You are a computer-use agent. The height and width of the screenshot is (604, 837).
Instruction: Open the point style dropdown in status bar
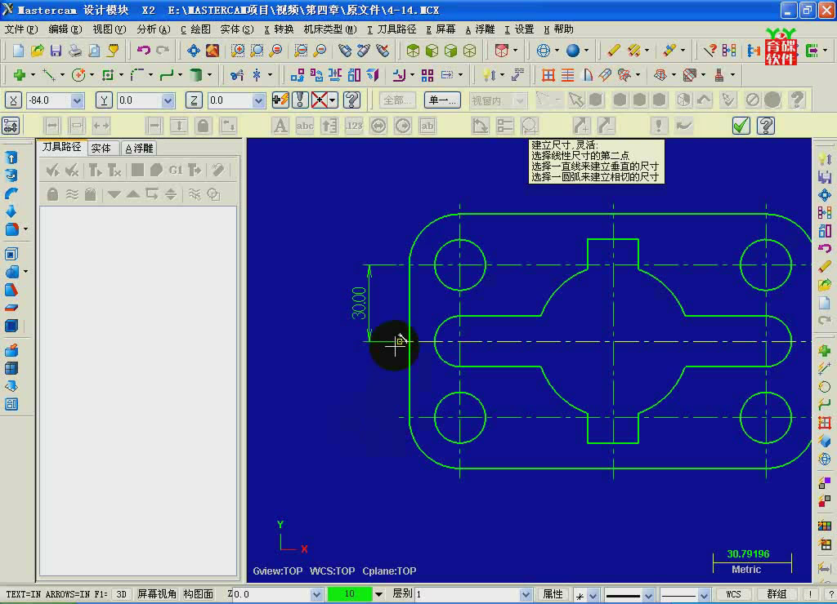coord(593,594)
